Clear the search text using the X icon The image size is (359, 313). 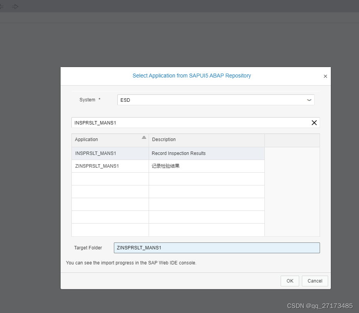click(x=314, y=123)
